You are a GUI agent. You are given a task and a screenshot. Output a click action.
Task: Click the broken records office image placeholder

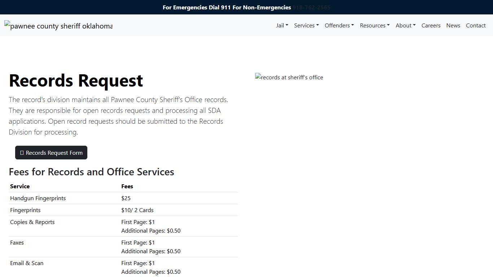coord(289,77)
